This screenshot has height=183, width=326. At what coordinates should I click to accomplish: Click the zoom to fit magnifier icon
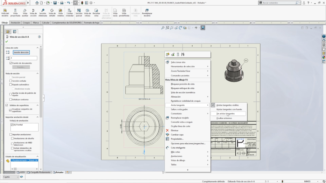163,28
